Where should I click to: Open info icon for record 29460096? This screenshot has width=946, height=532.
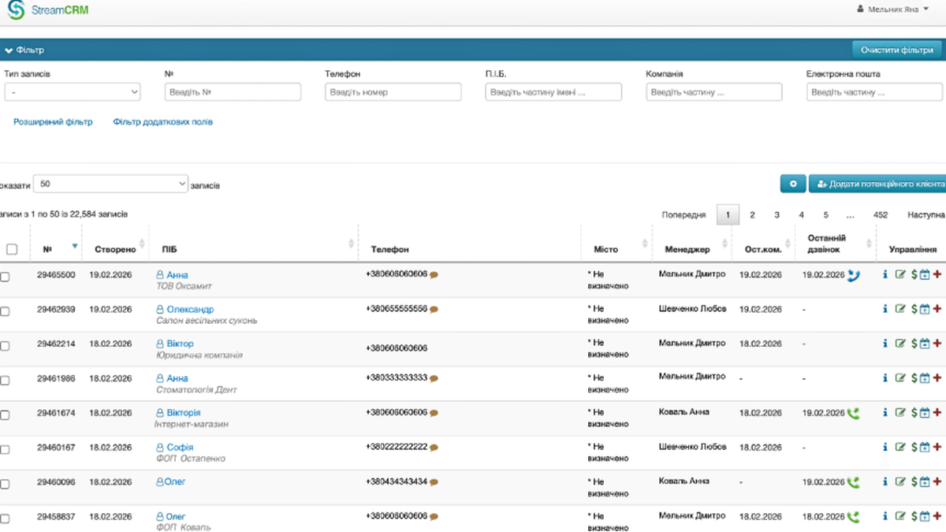[885, 482]
